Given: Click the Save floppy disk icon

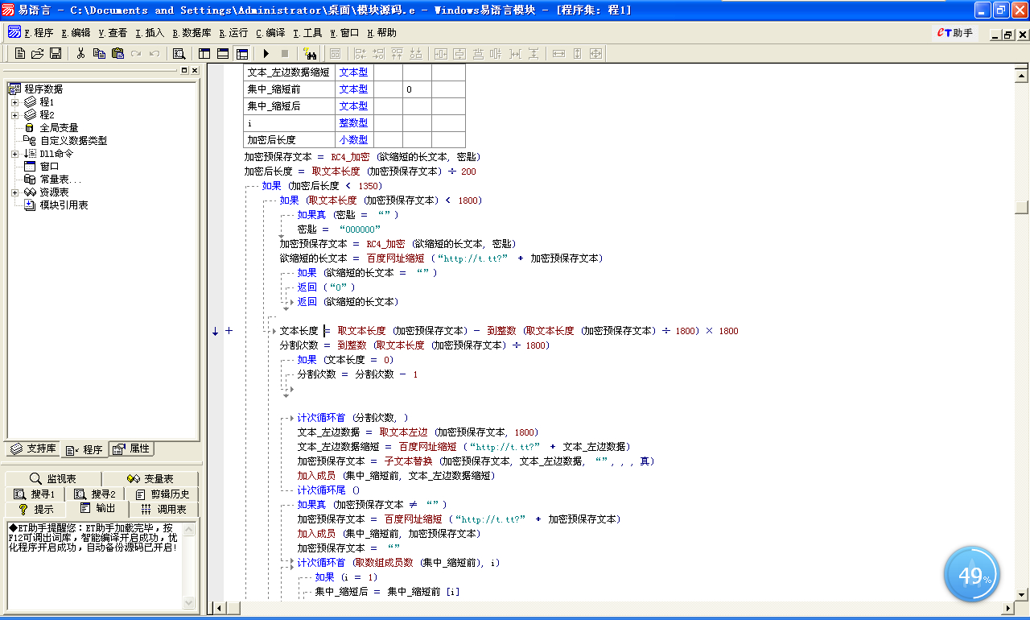Looking at the screenshot, I should pyautogui.click(x=56, y=53).
